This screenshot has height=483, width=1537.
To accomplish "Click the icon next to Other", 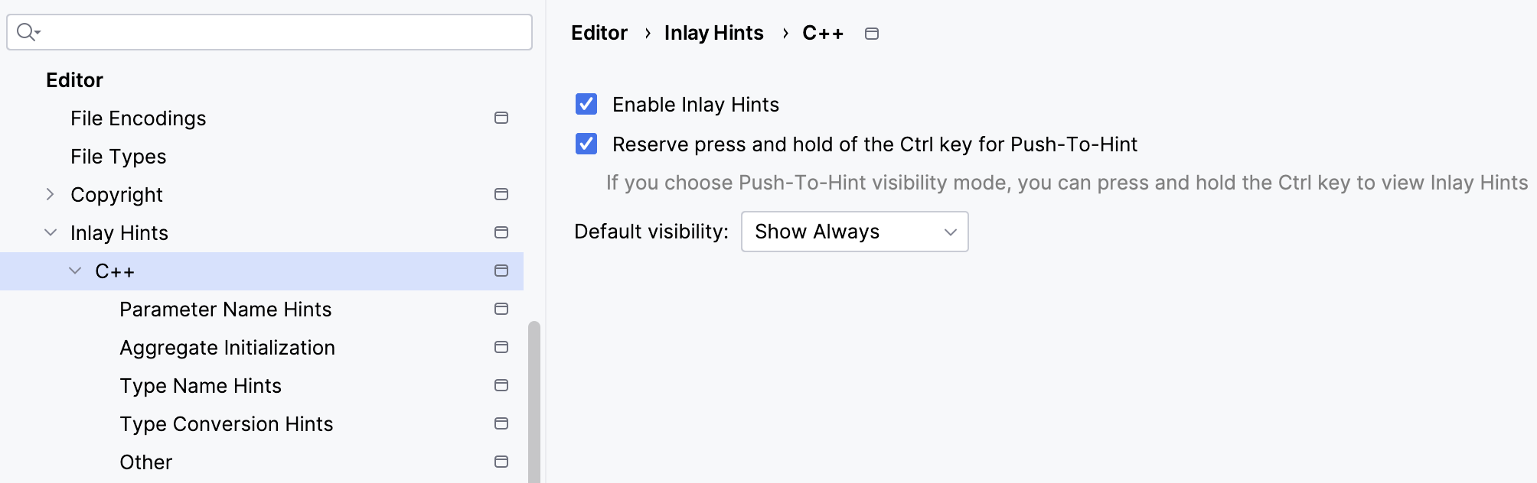I will pyautogui.click(x=501, y=462).
